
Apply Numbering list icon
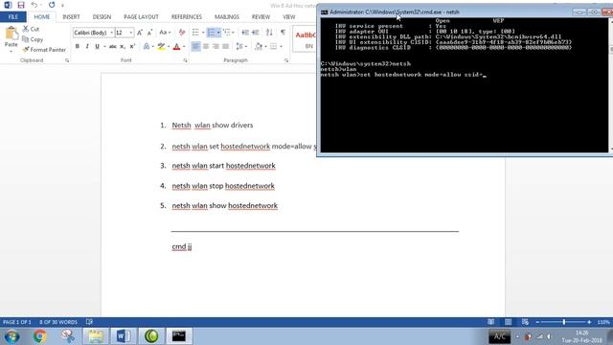[x=211, y=33]
